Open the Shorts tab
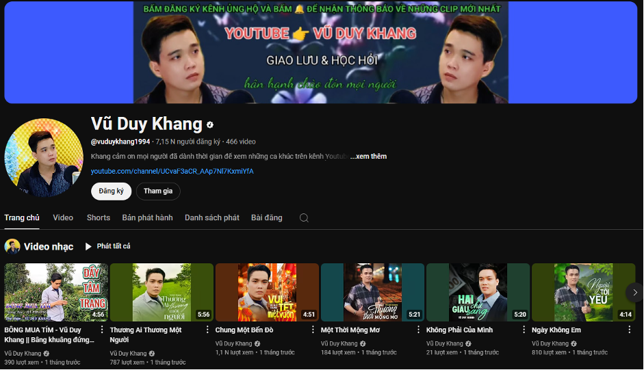Viewport: 644px width, 370px height. coord(98,217)
